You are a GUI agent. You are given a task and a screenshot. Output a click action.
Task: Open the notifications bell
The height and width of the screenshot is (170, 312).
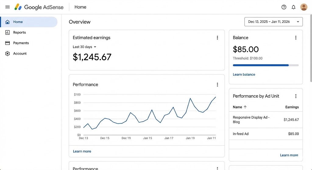tap(293, 7)
